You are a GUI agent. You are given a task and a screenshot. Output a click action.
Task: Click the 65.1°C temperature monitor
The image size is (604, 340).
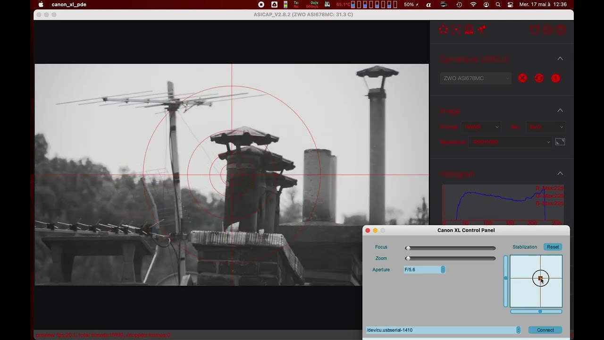click(343, 4)
